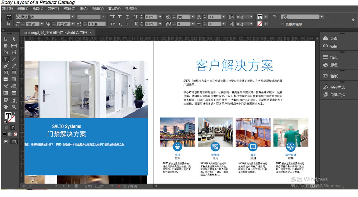358x197 pixels.
Task: Click the Small Caps (Tt) icon
Action: point(112,24)
